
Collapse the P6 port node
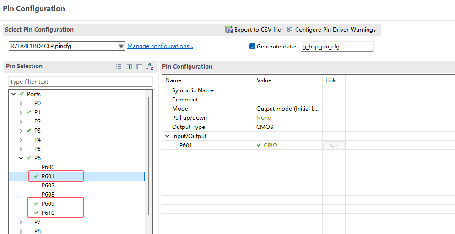coord(21,158)
